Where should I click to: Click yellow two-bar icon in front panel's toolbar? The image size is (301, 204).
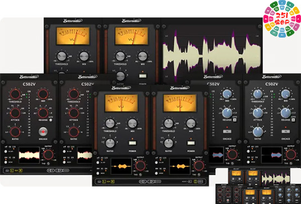(195, 182)
